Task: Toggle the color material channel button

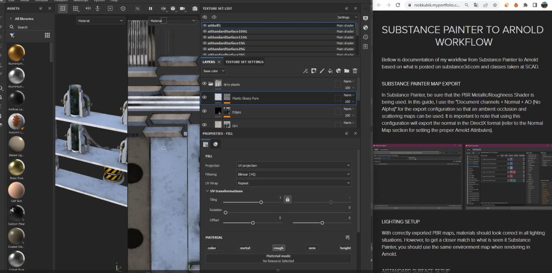Action: click(x=211, y=248)
